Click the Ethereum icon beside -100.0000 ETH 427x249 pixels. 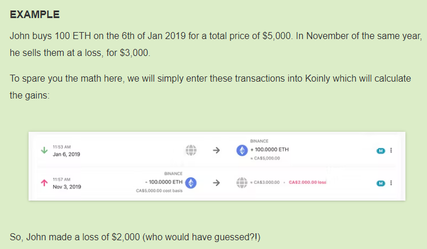(x=191, y=183)
